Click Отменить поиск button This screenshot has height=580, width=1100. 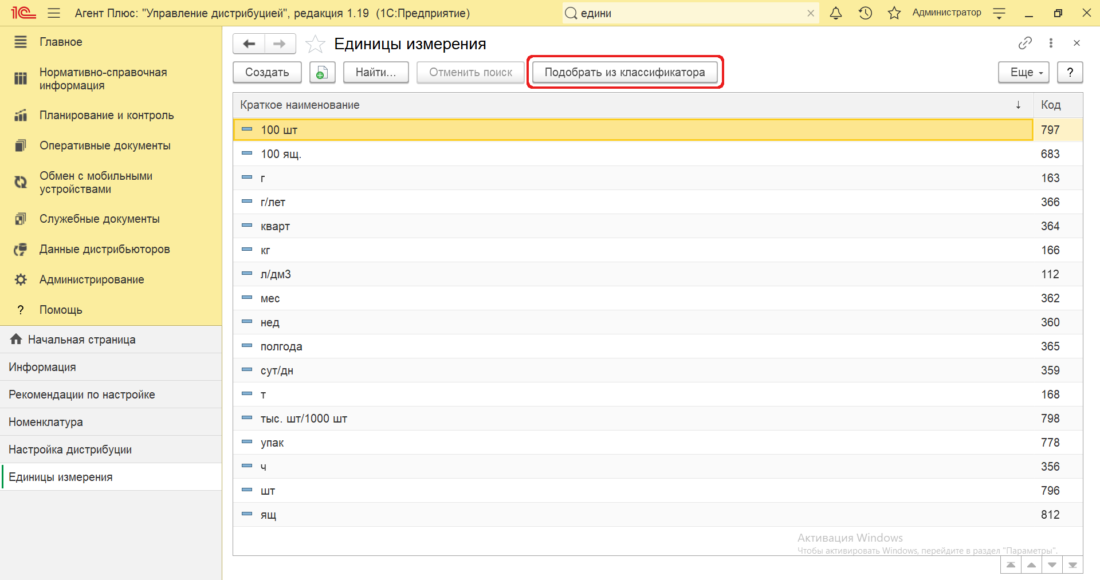click(470, 72)
